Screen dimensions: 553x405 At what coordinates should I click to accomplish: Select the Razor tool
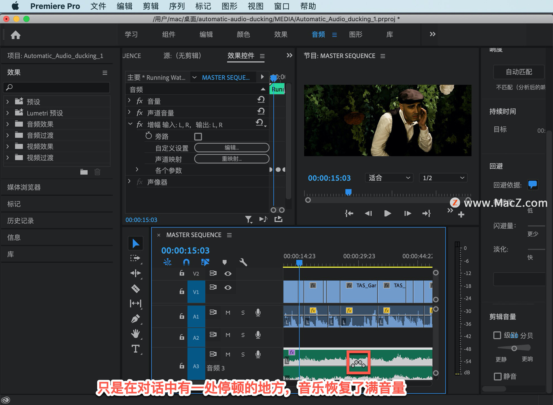135,288
